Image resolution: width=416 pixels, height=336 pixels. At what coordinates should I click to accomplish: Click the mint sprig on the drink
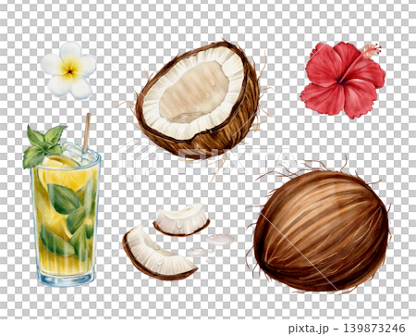[x=43, y=145]
